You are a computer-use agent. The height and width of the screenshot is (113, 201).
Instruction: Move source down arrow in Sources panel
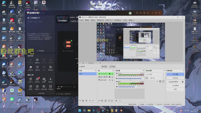pos(112,101)
